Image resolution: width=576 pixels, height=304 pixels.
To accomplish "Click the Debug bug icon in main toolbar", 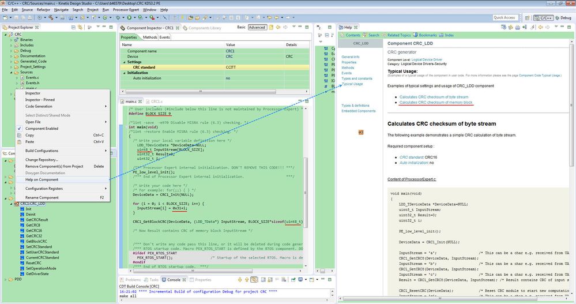I will (x=118, y=17).
